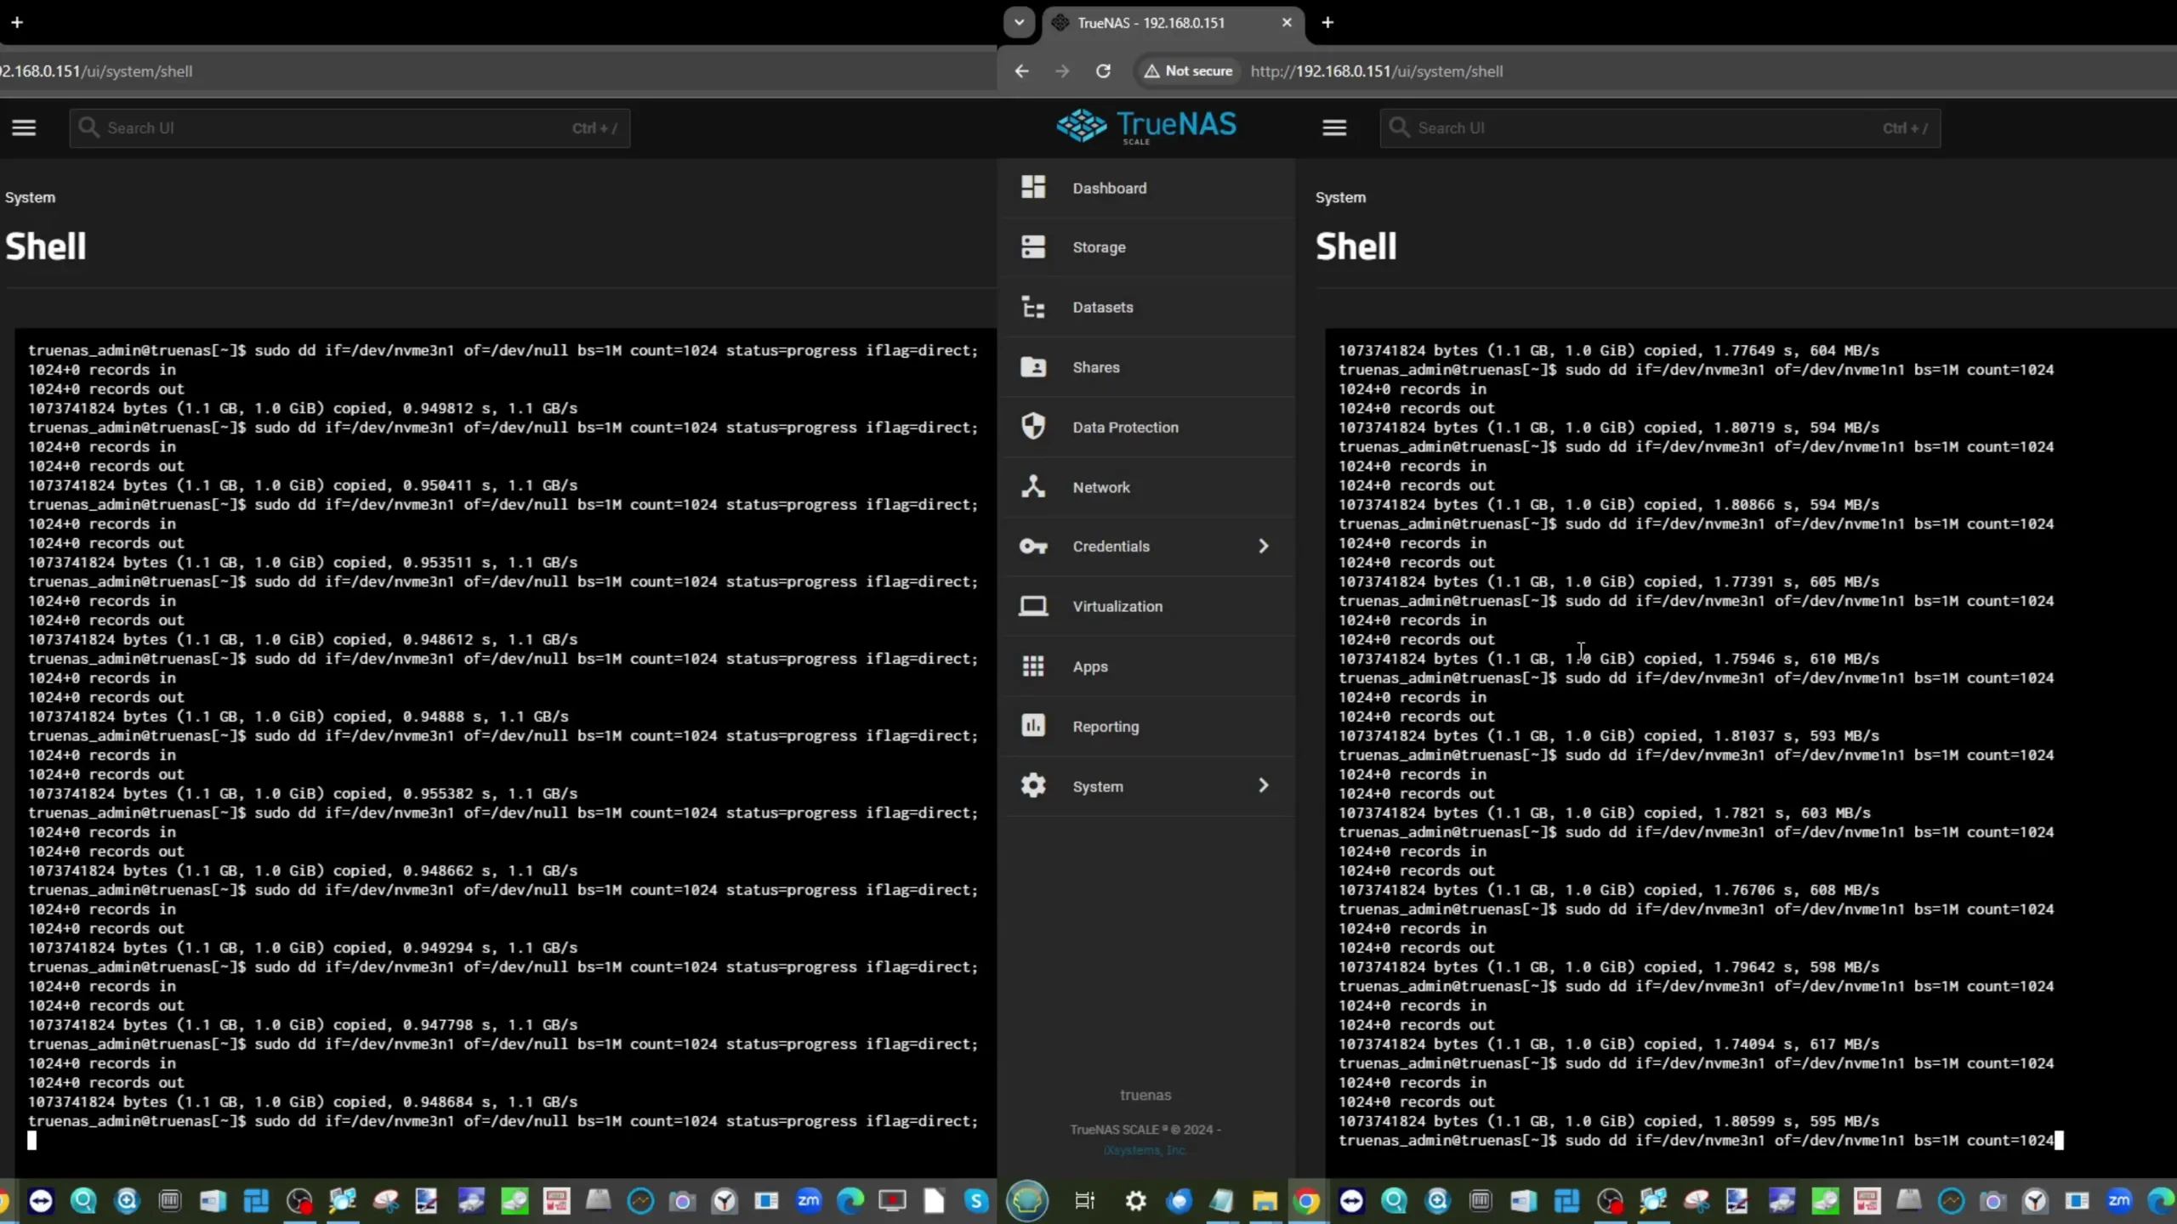
Task: Open the Storage section icon
Action: pyautogui.click(x=1033, y=247)
